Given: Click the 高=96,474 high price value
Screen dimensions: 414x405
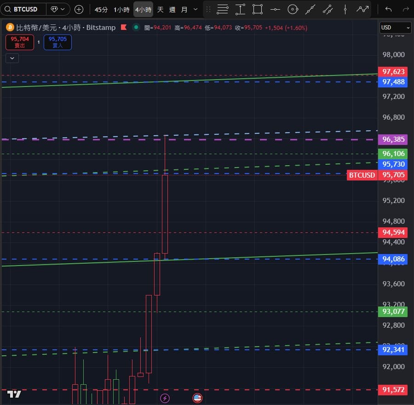Looking at the screenshot, I should [x=188, y=28].
